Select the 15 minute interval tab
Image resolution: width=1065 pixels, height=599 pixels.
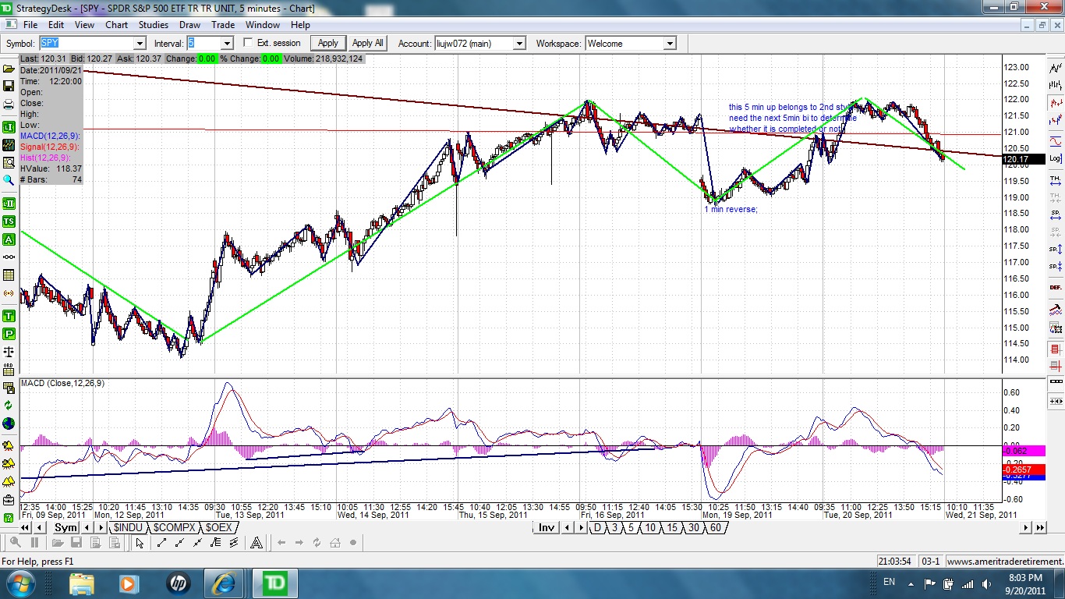click(x=672, y=528)
